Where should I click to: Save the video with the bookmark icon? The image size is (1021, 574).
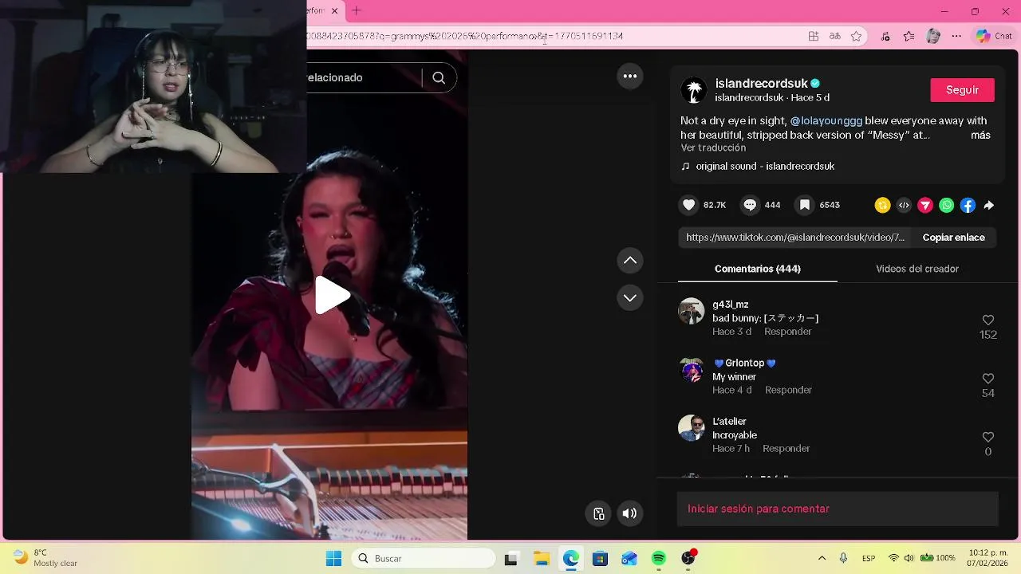805,205
